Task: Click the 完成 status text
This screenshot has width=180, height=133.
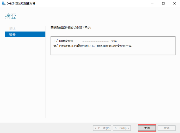Action: click(114, 41)
